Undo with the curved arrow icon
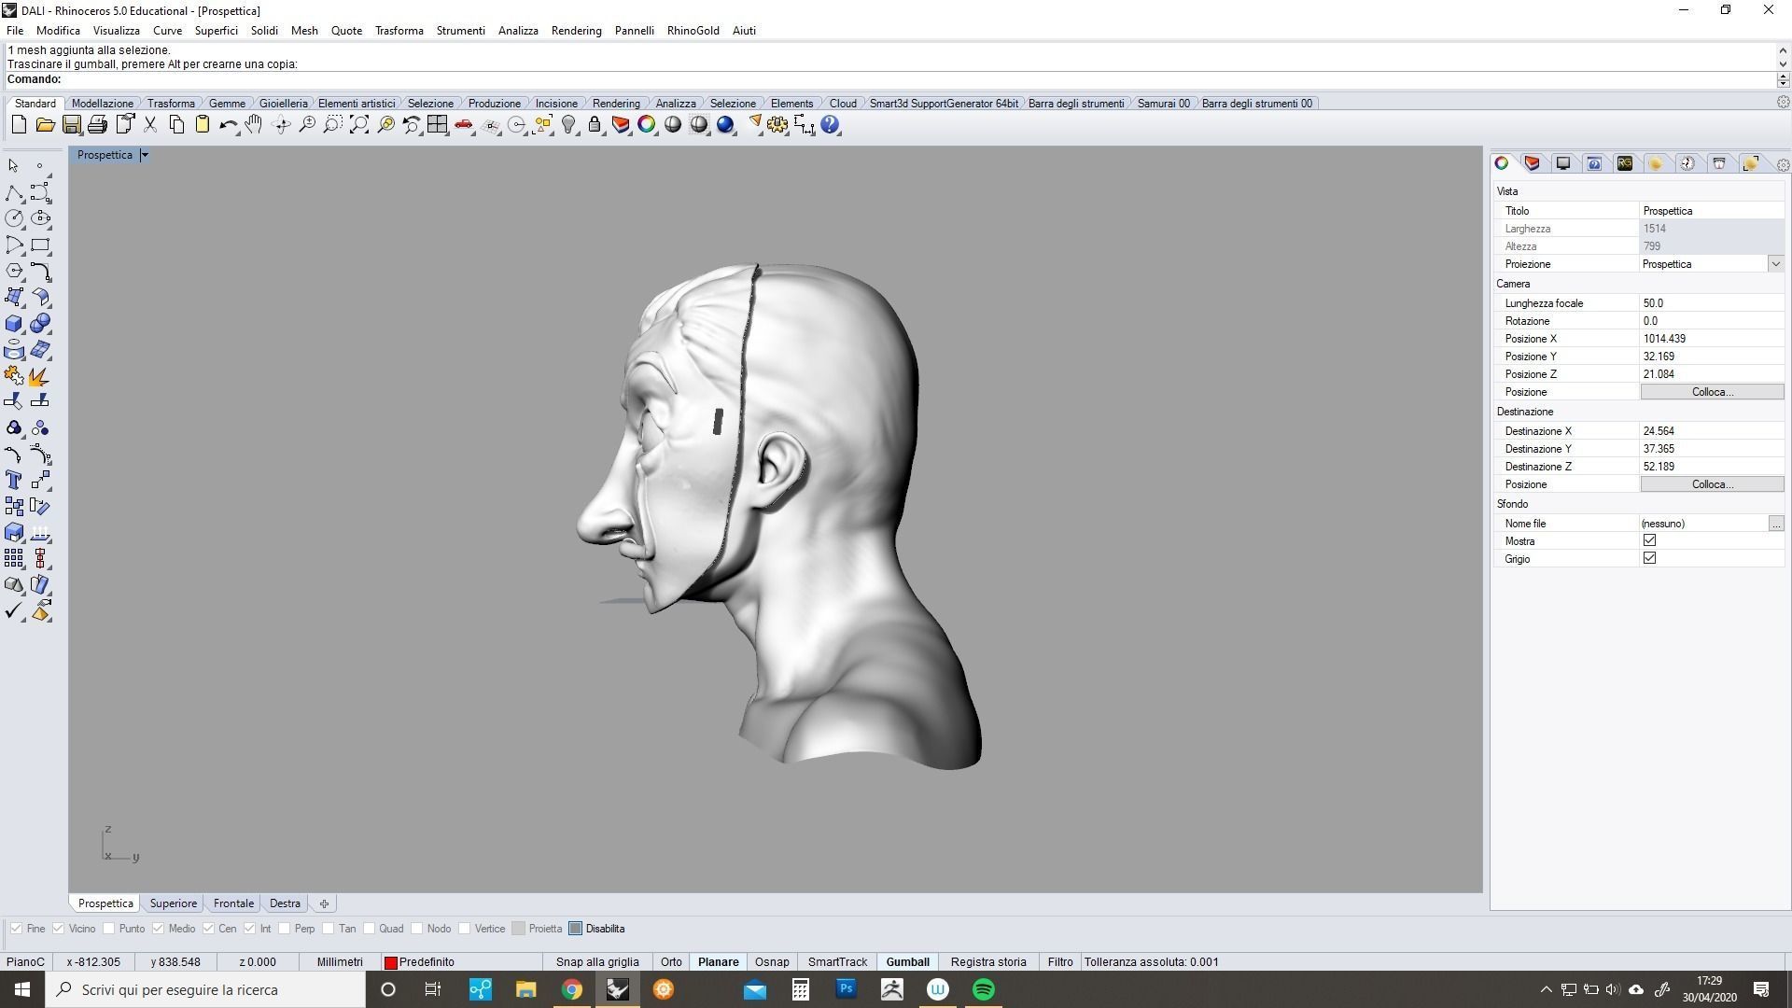Screen dimensions: 1792x1008 (x=228, y=125)
